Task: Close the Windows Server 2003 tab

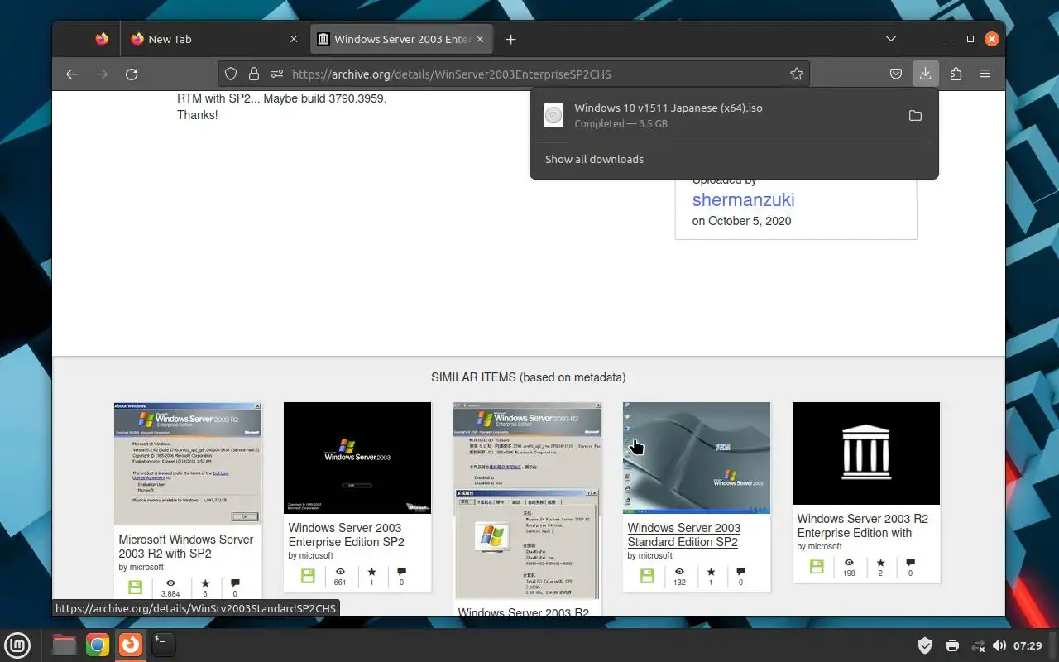Action: click(x=480, y=39)
